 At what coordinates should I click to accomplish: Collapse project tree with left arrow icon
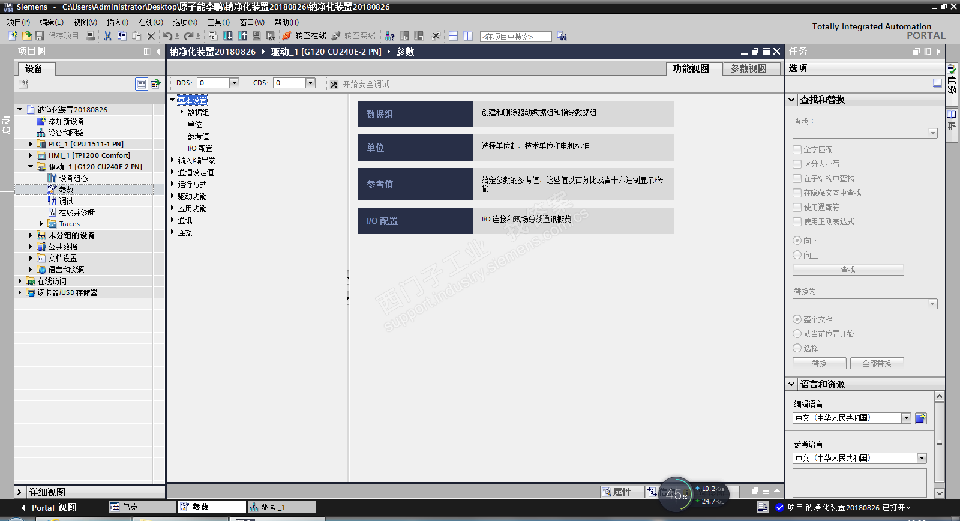click(158, 52)
